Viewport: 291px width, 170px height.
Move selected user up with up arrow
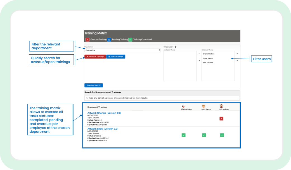237,53
